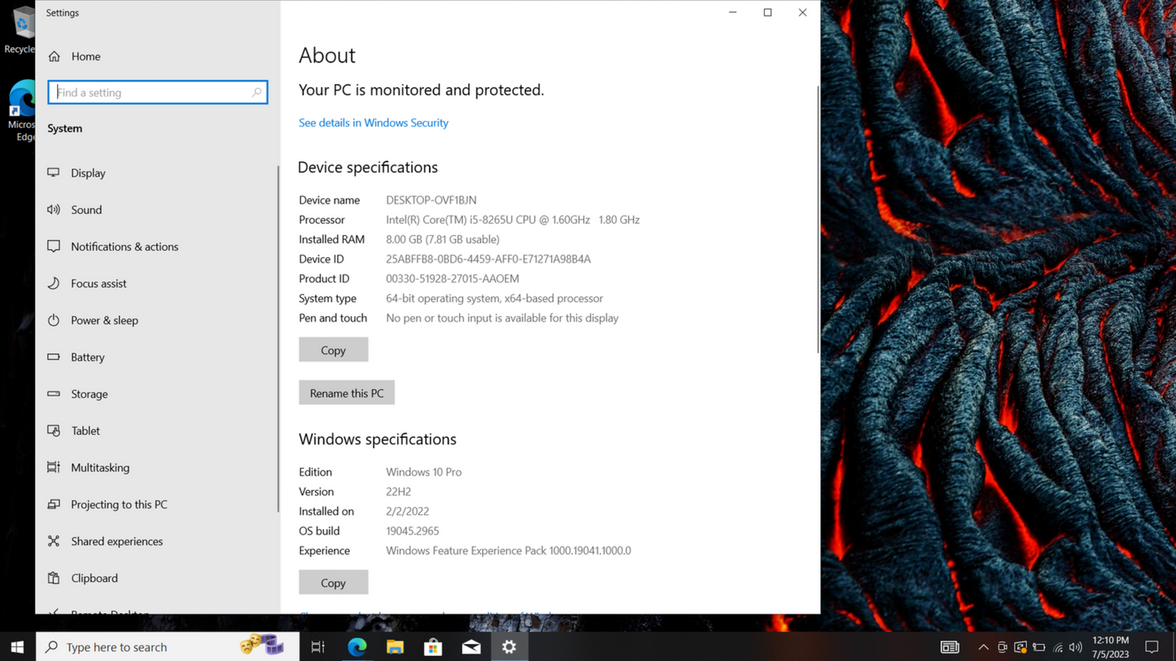Select Multitasking in the sidebar
The width and height of the screenshot is (1176, 661).
pos(98,467)
